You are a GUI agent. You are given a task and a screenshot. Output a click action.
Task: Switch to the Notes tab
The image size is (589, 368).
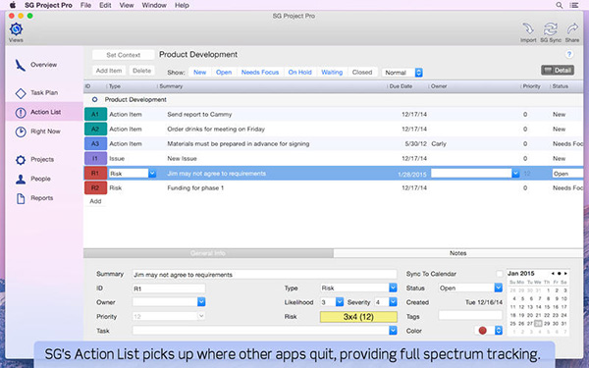457,253
